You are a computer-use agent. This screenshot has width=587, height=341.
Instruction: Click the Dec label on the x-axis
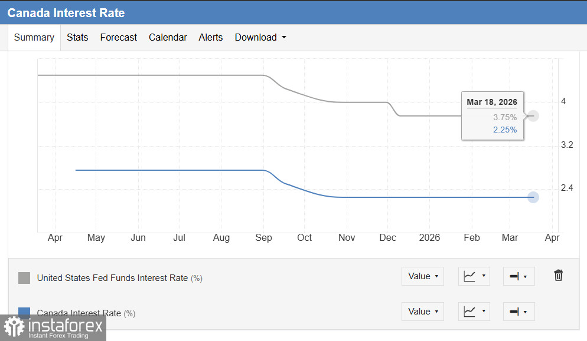(387, 237)
